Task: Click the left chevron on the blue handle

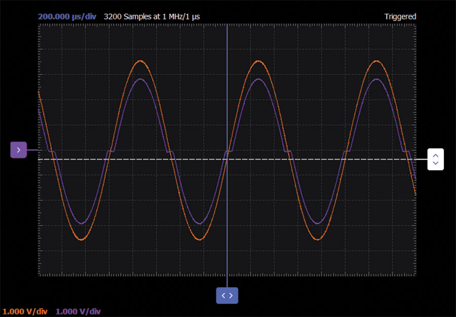Action: pyautogui.click(x=223, y=296)
